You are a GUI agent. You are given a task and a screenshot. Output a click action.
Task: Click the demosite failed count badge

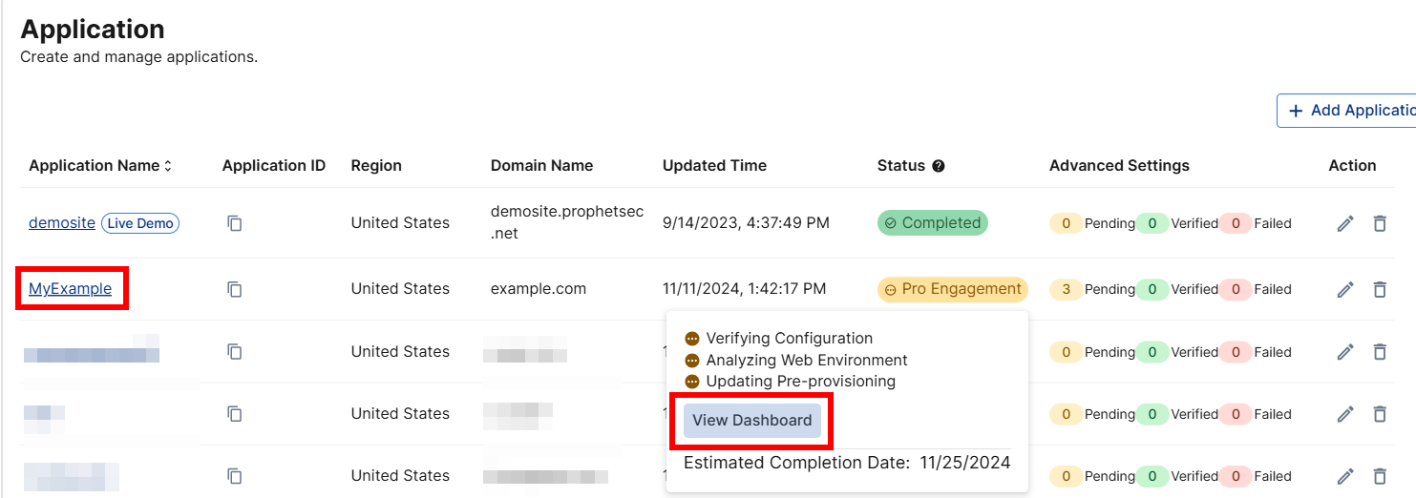1236,223
